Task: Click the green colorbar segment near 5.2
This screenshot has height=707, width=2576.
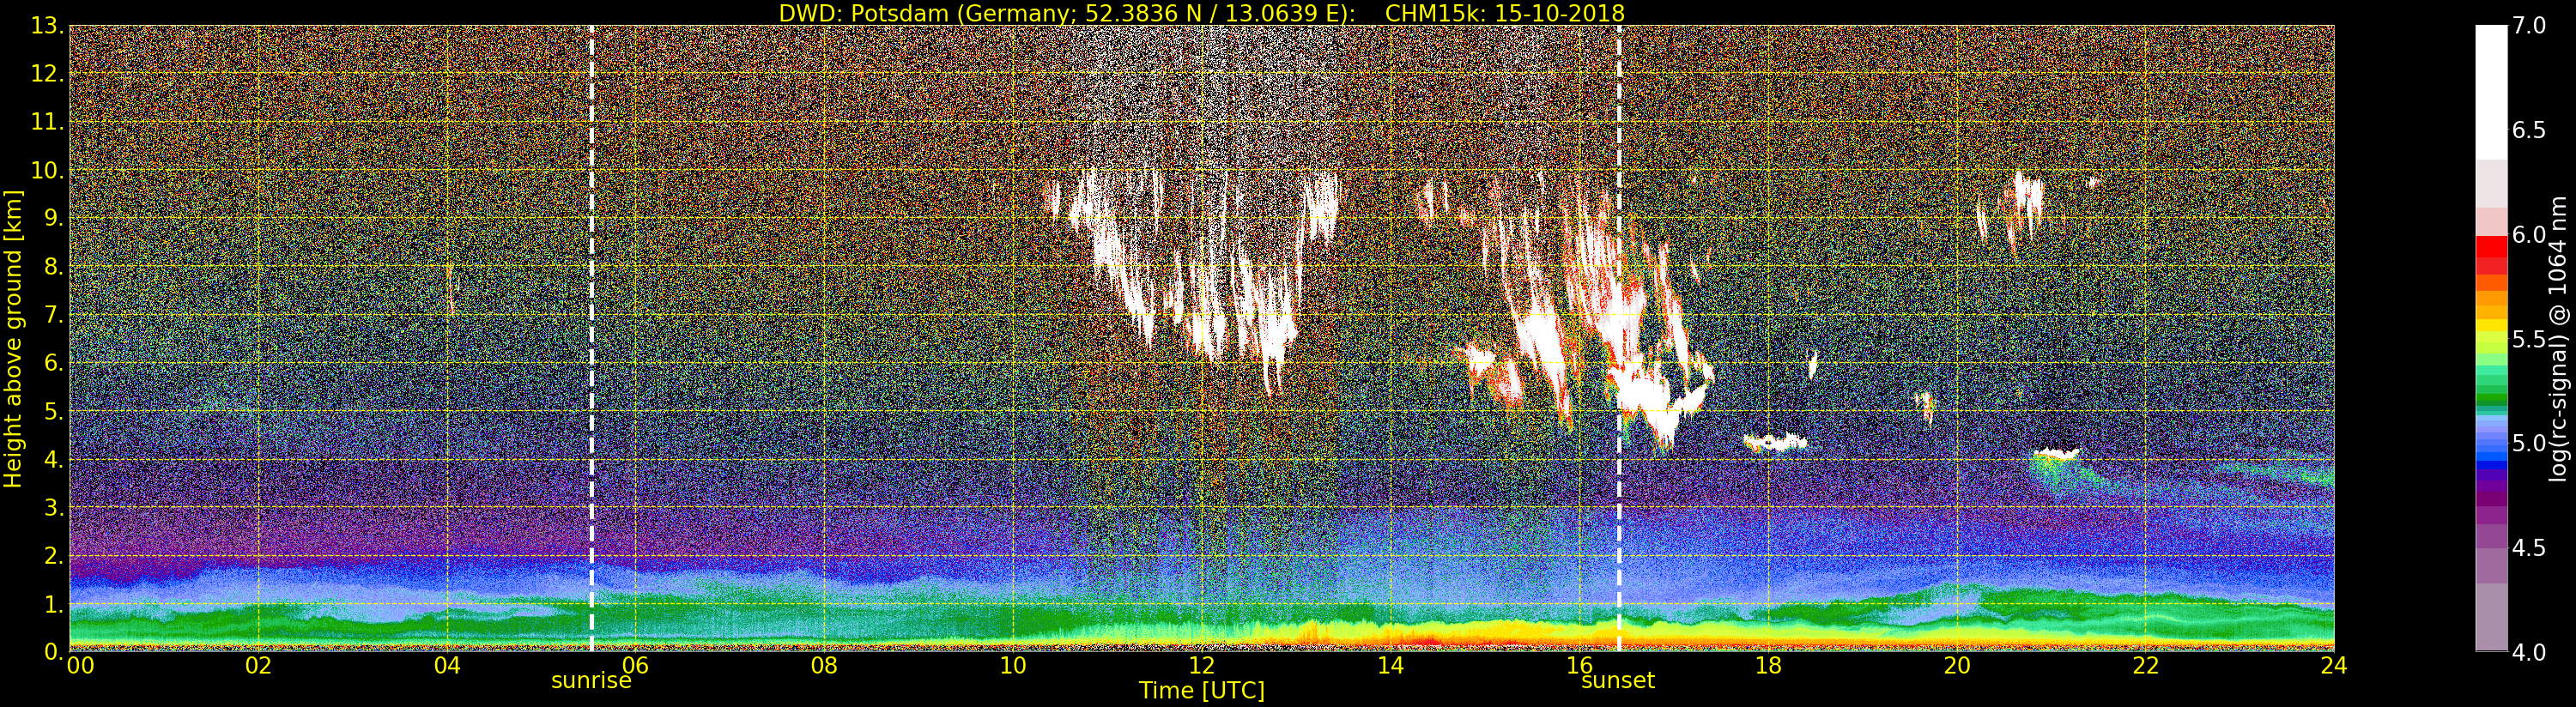Action: pos(2491,400)
